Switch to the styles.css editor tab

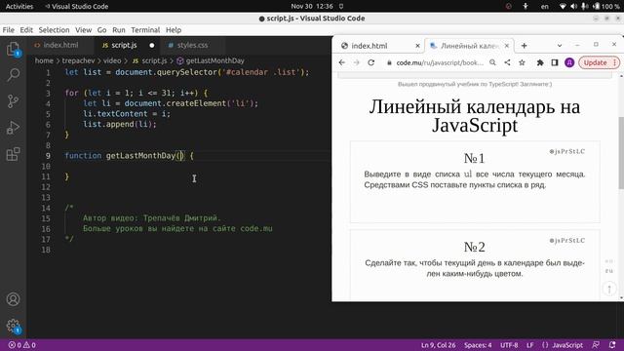click(192, 45)
